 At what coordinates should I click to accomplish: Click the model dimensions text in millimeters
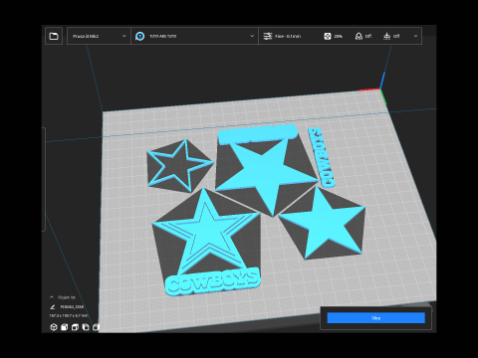[x=69, y=316]
